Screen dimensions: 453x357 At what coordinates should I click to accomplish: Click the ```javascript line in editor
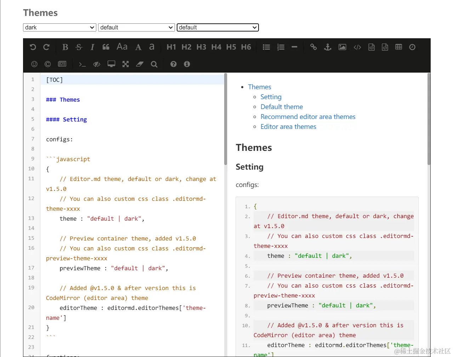coord(68,159)
